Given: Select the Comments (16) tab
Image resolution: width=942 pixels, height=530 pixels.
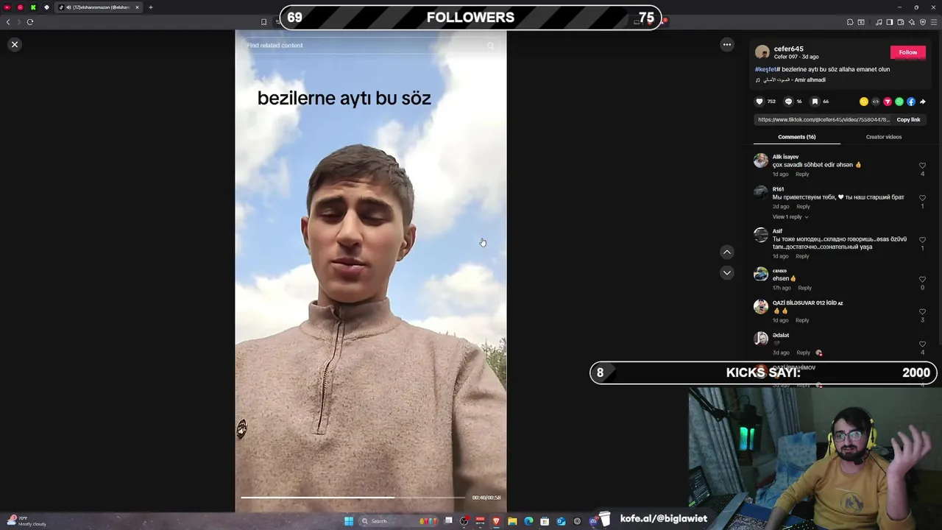Looking at the screenshot, I should point(796,137).
